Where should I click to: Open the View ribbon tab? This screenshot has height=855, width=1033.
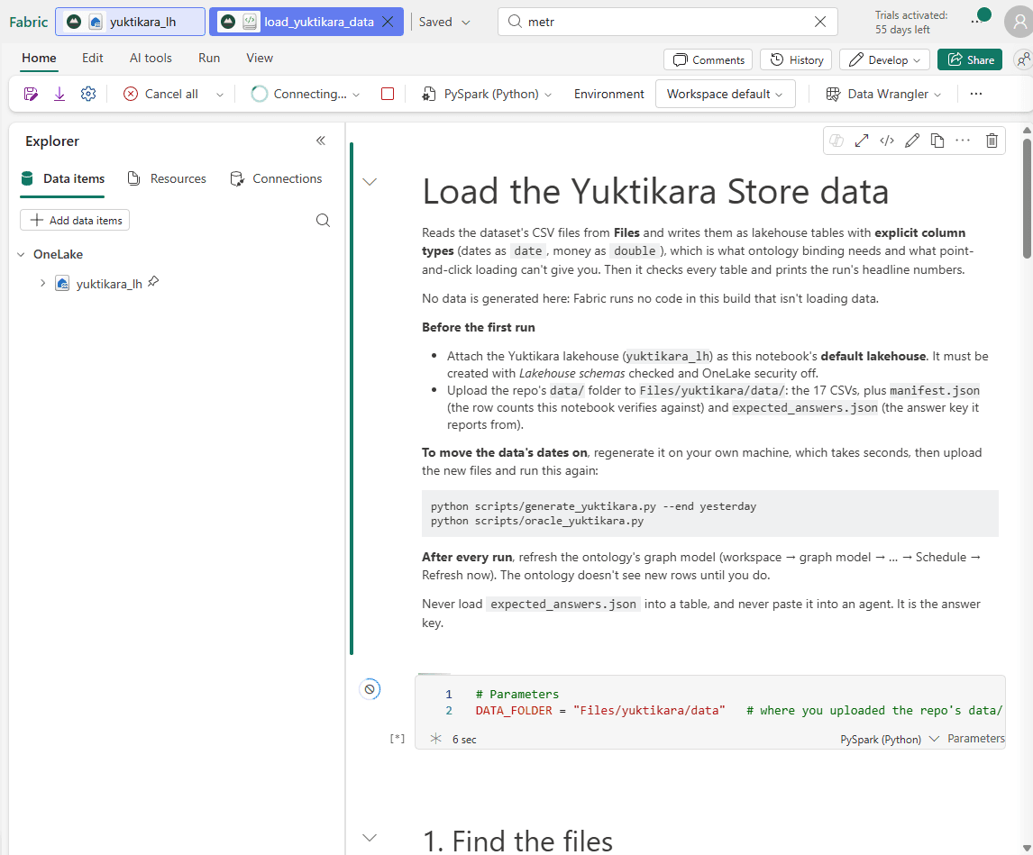260,58
